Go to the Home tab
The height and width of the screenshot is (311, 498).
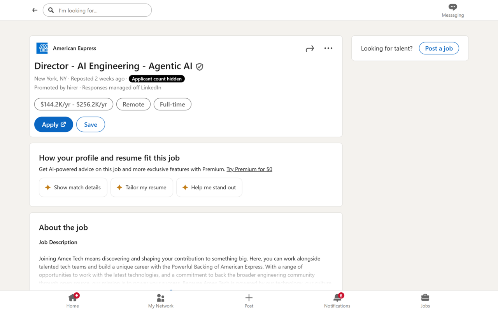tap(73, 301)
